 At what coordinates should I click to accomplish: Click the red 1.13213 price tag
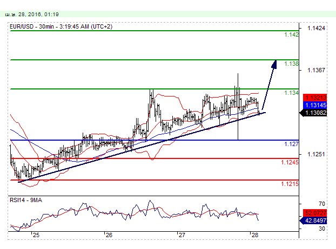314,98
